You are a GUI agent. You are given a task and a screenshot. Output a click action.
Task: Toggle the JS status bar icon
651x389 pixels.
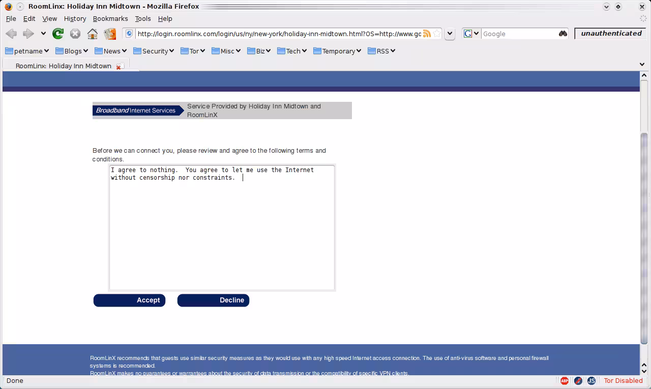(591, 380)
